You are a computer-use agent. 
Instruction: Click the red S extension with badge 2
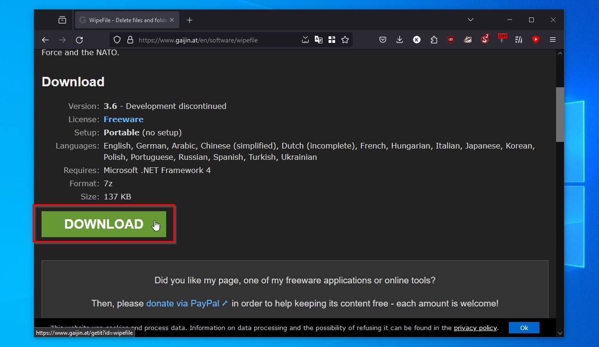[x=485, y=40]
